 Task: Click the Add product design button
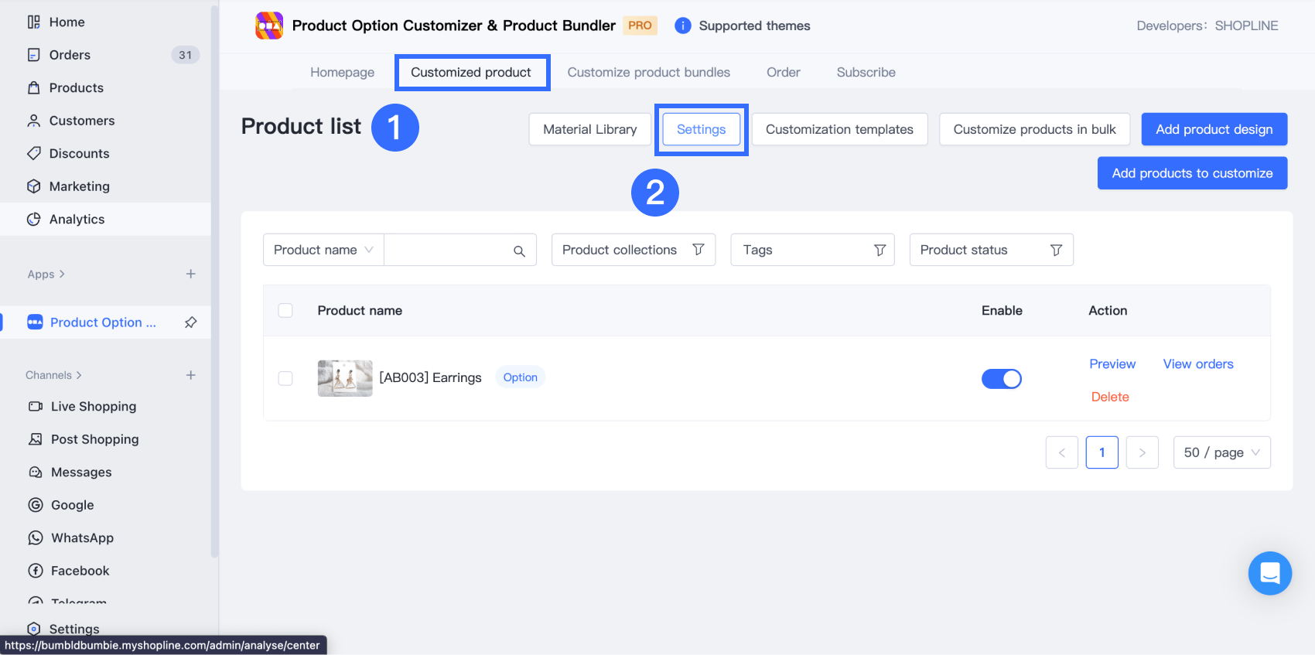[x=1214, y=129]
